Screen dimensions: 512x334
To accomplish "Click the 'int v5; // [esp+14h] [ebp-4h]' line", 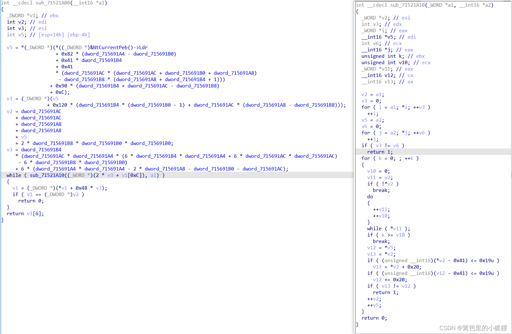I will (x=48, y=35).
